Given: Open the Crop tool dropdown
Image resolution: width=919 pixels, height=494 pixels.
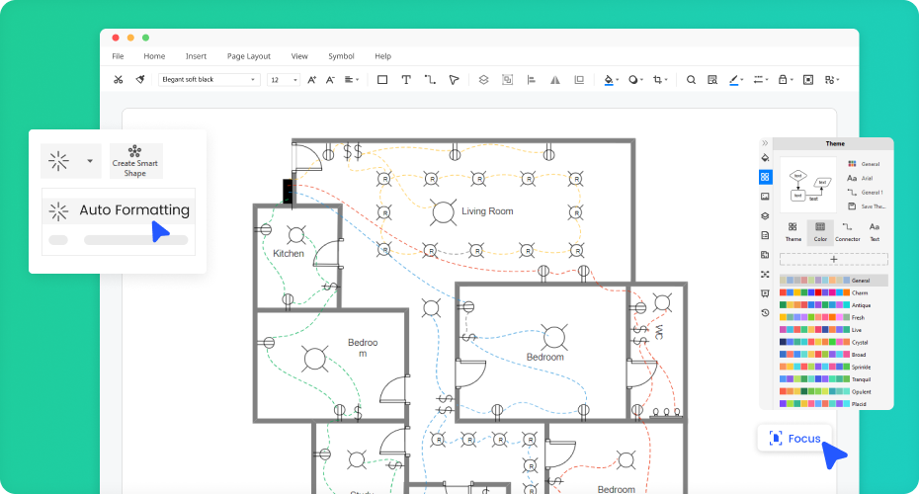Looking at the screenshot, I should tap(660, 80).
